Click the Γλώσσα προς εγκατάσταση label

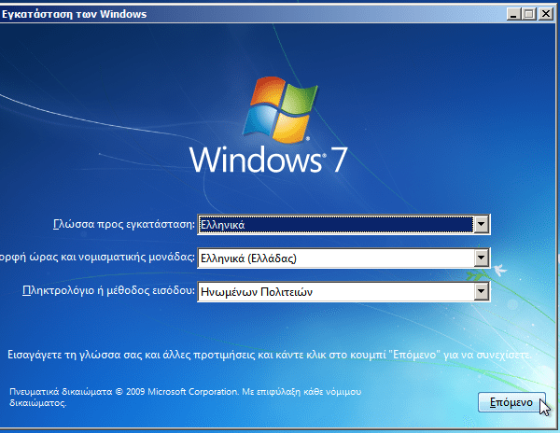(124, 225)
